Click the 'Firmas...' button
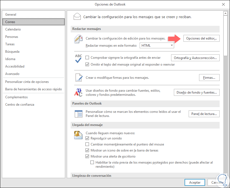 tap(209, 77)
